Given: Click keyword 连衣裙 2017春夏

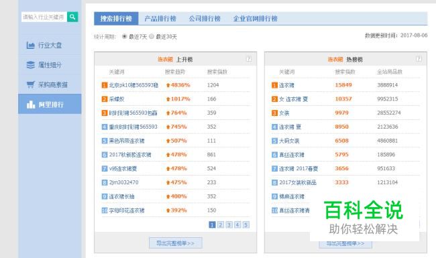Looking at the screenshot, I should tap(298, 169).
